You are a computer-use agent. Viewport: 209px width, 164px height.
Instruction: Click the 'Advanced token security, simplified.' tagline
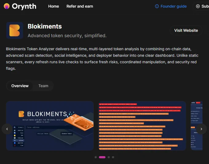pos(67,36)
